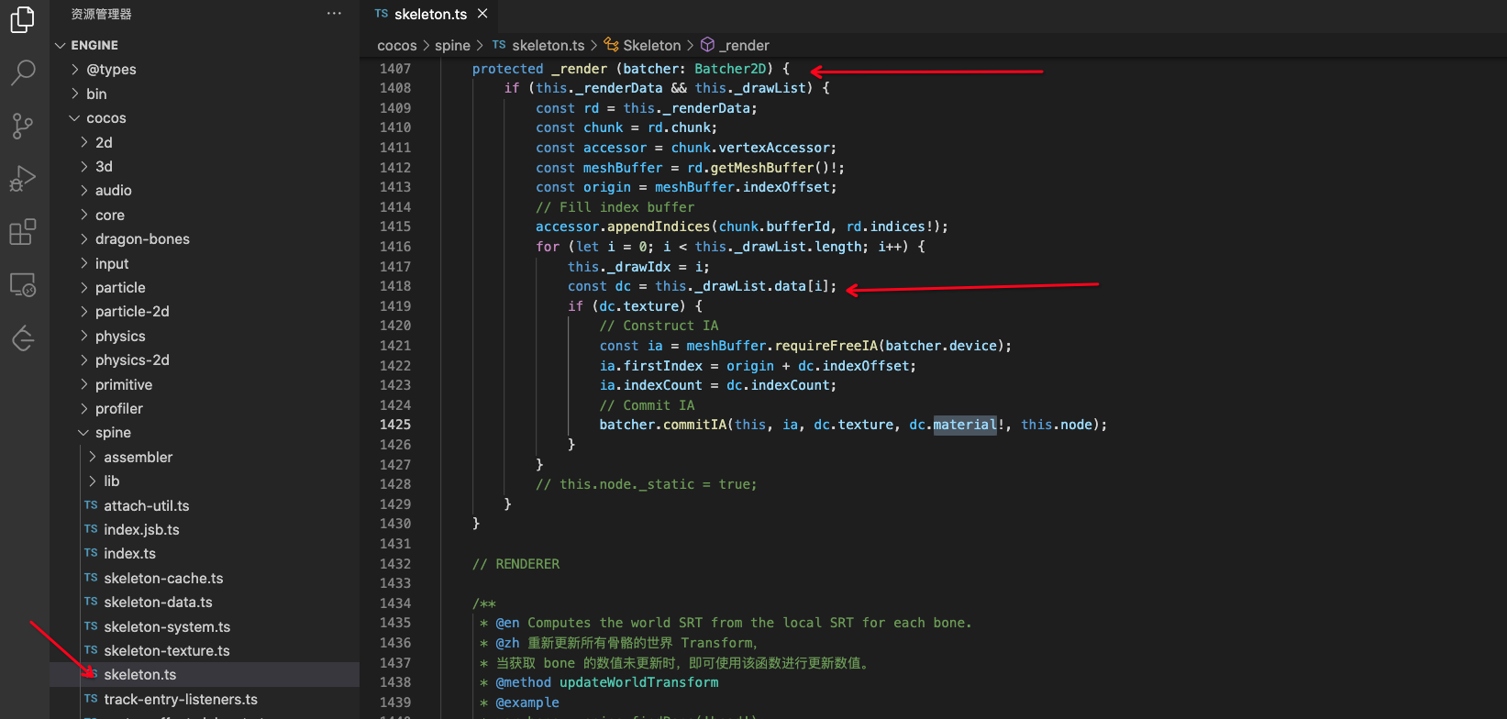Expand the particle folder
This screenshot has width=1507, height=719.
(x=84, y=288)
